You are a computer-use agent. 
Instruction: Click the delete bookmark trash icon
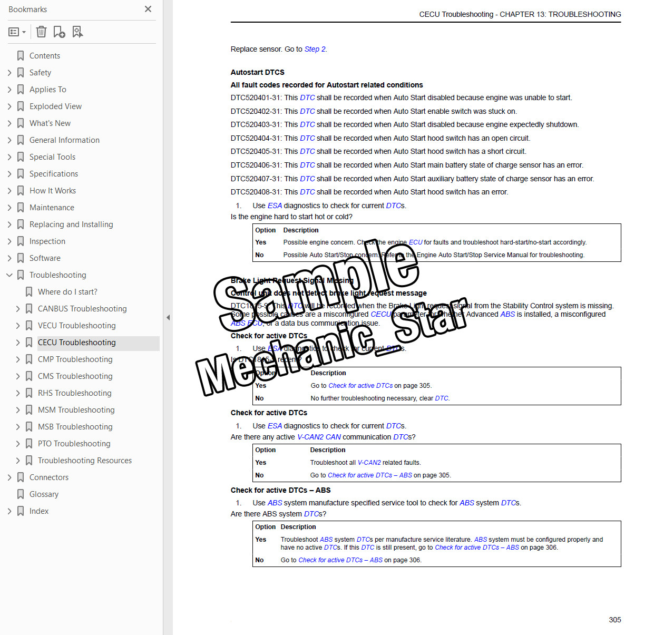point(41,32)
